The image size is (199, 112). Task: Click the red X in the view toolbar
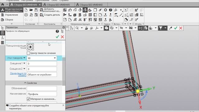[181, 28]
